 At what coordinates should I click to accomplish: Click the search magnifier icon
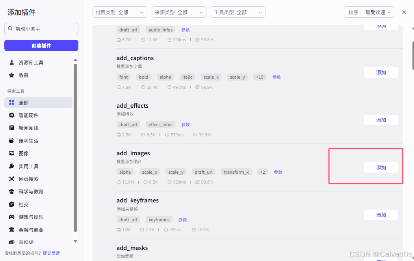click(10, 28)
